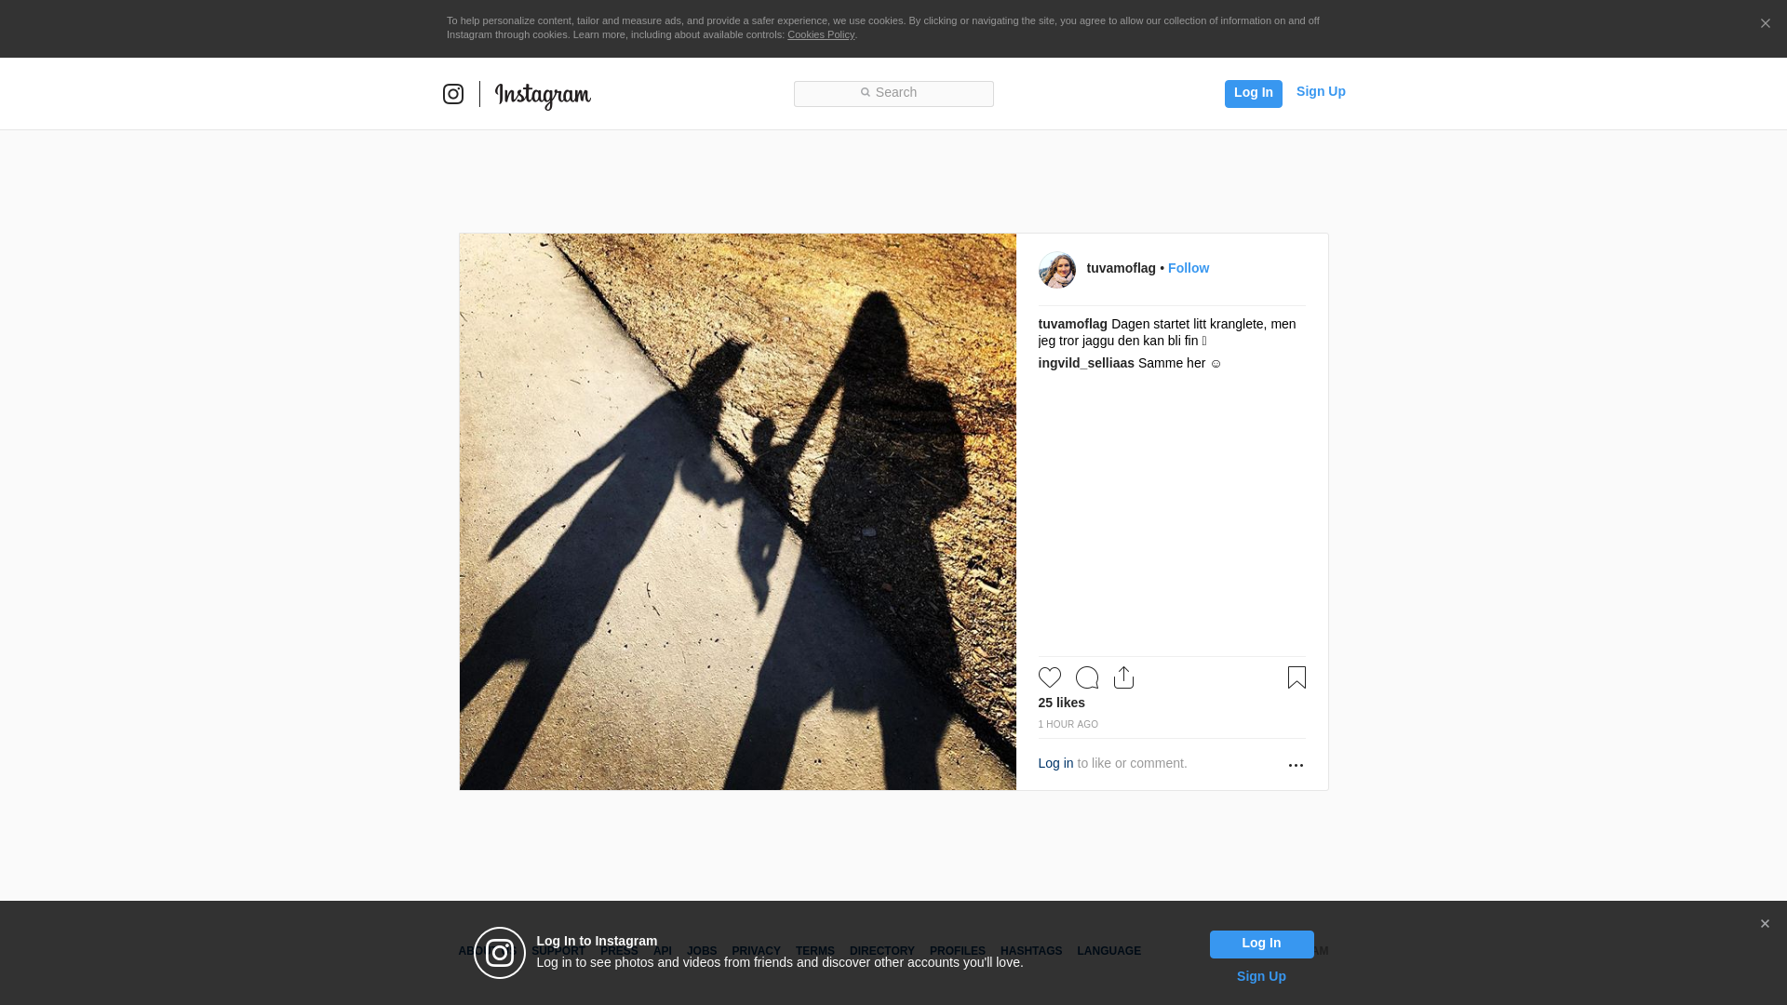The width and height of the screenshot is (1787, 1005).
Task: Save the post with the bookmark icon
Action: coord(1297,677)
